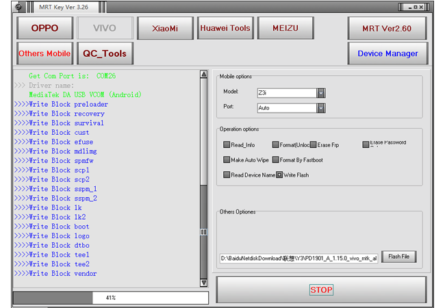
Task: Select log line Write Block lk2
Action: pos(50,217)
